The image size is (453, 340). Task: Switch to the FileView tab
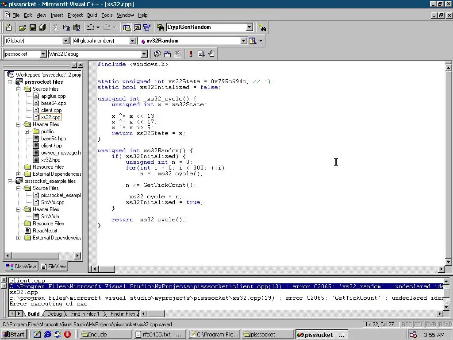click(x=54, y=266)
